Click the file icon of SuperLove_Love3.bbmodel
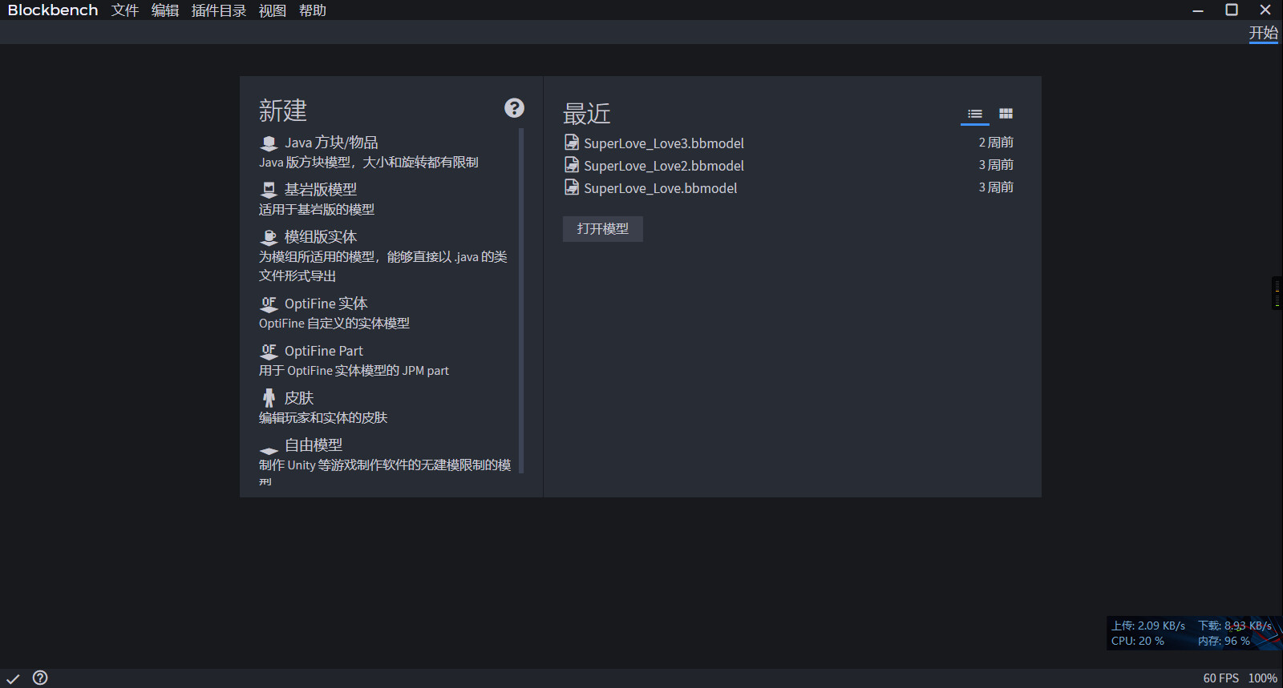 pyautogui.click(x=572, y=143)
